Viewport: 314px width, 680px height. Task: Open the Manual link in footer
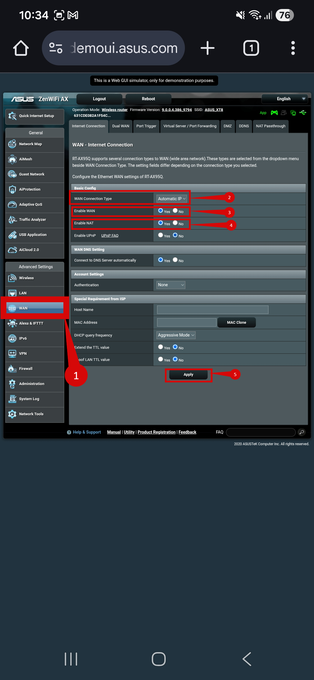114,432
